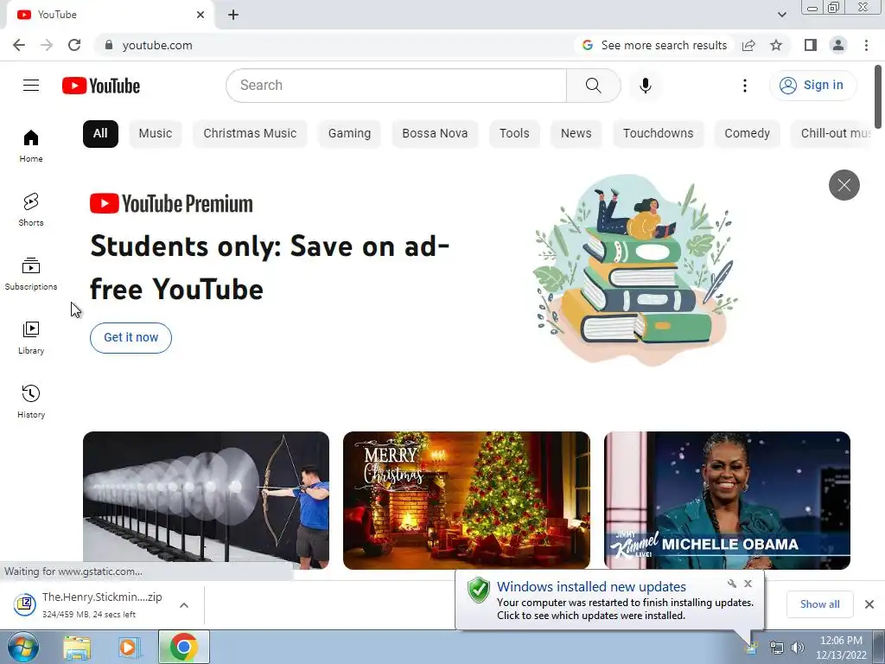Click the YouTube logo
Screen dimensions: 885x664
pos(101,86)
